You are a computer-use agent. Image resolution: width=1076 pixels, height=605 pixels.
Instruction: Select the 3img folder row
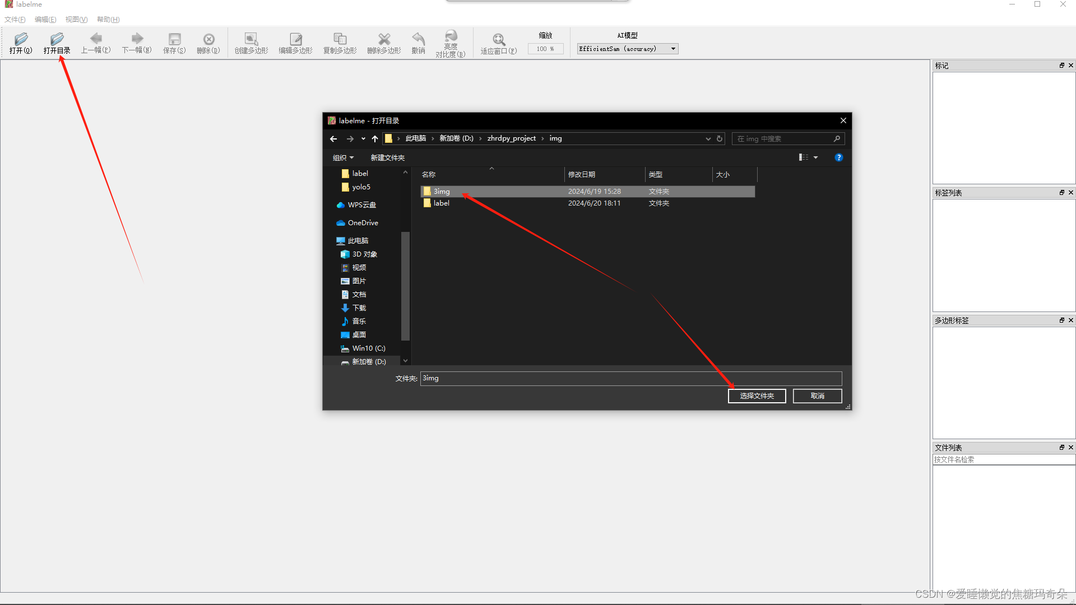[442, 192]
